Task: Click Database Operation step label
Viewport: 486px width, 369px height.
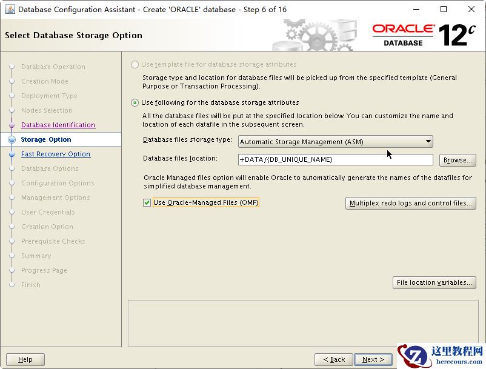Action: pos(53,67)
